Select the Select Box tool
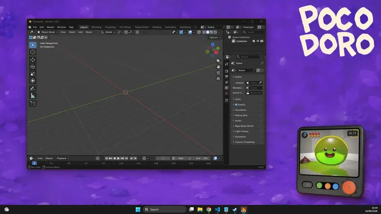 tap(33, 45)
